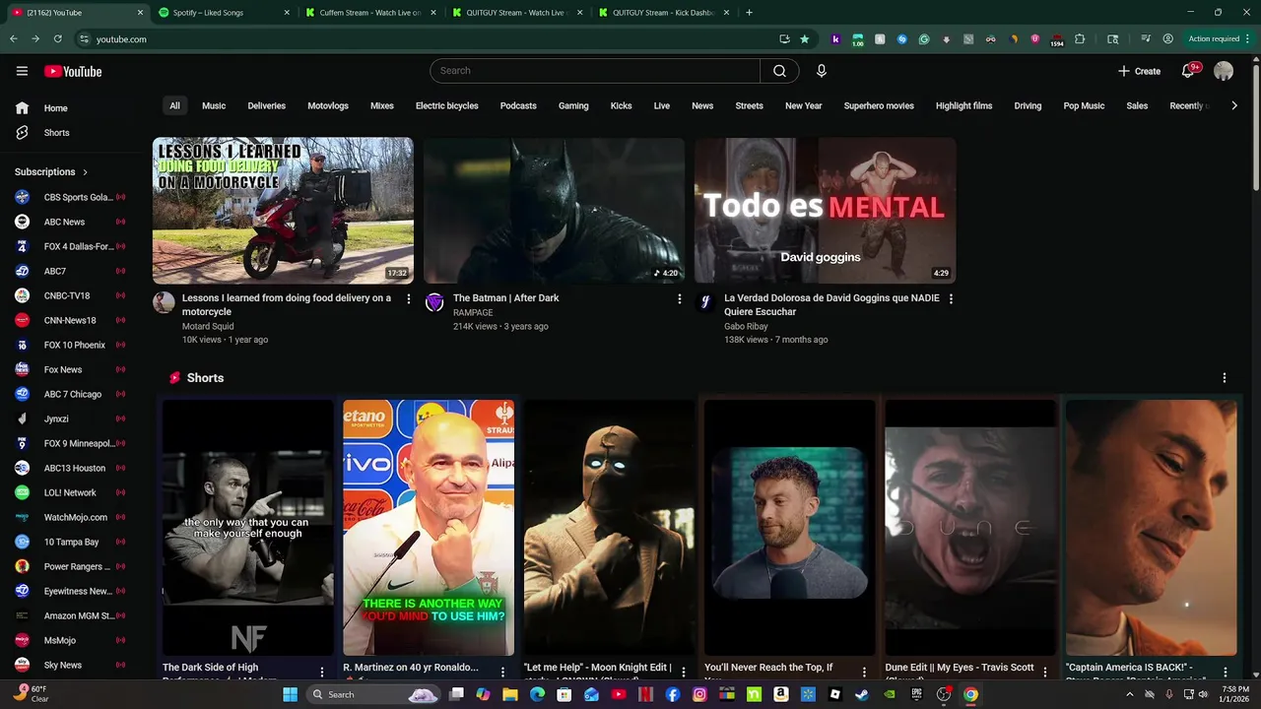The height and width of the screenshot is (709, 1261).
Task: Open the MsMojo subscription
Action: click(x=69, y=640)
